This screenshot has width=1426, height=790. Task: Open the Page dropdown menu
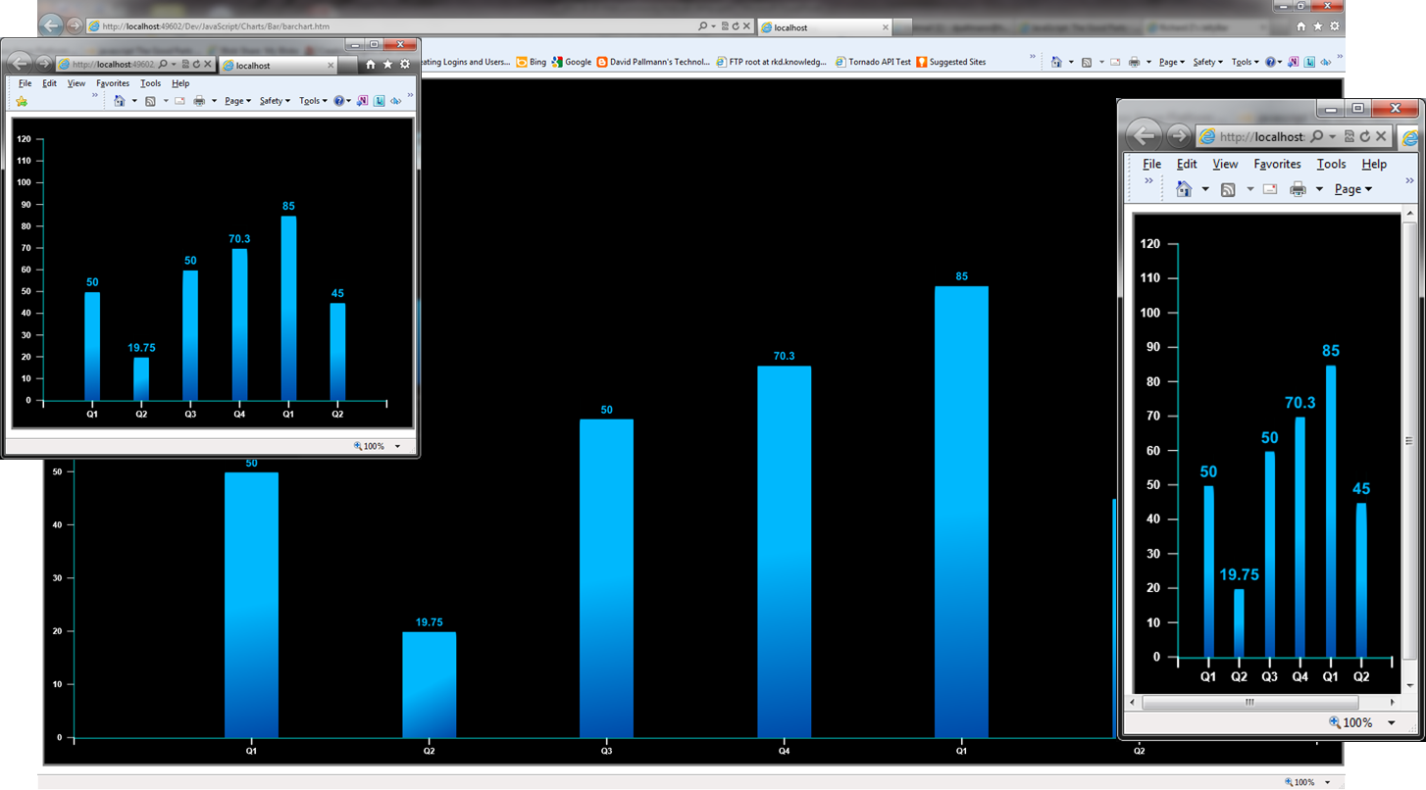pos(236,100)
